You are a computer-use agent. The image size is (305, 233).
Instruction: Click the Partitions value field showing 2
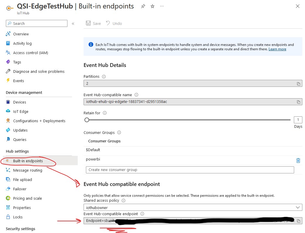tap(193, 84)
